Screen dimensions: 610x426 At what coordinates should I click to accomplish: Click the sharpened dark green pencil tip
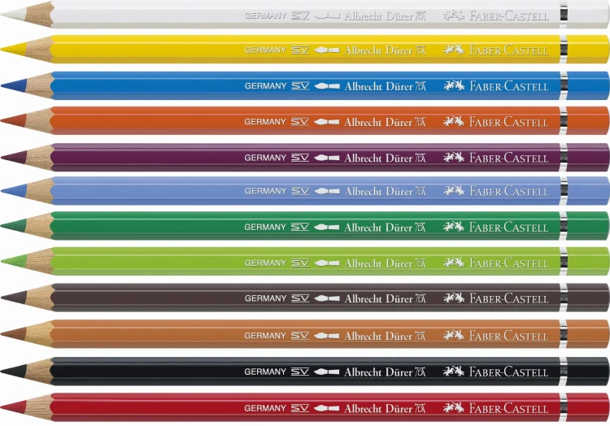click(14, 226)
